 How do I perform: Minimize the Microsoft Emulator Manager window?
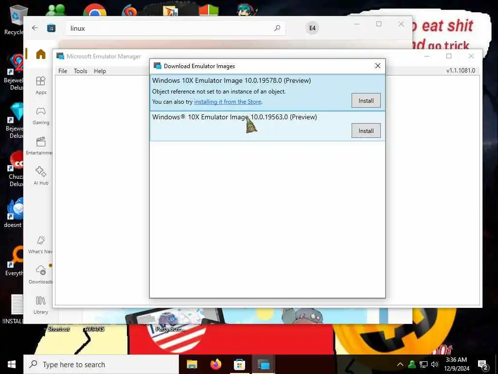pos(427,56)
